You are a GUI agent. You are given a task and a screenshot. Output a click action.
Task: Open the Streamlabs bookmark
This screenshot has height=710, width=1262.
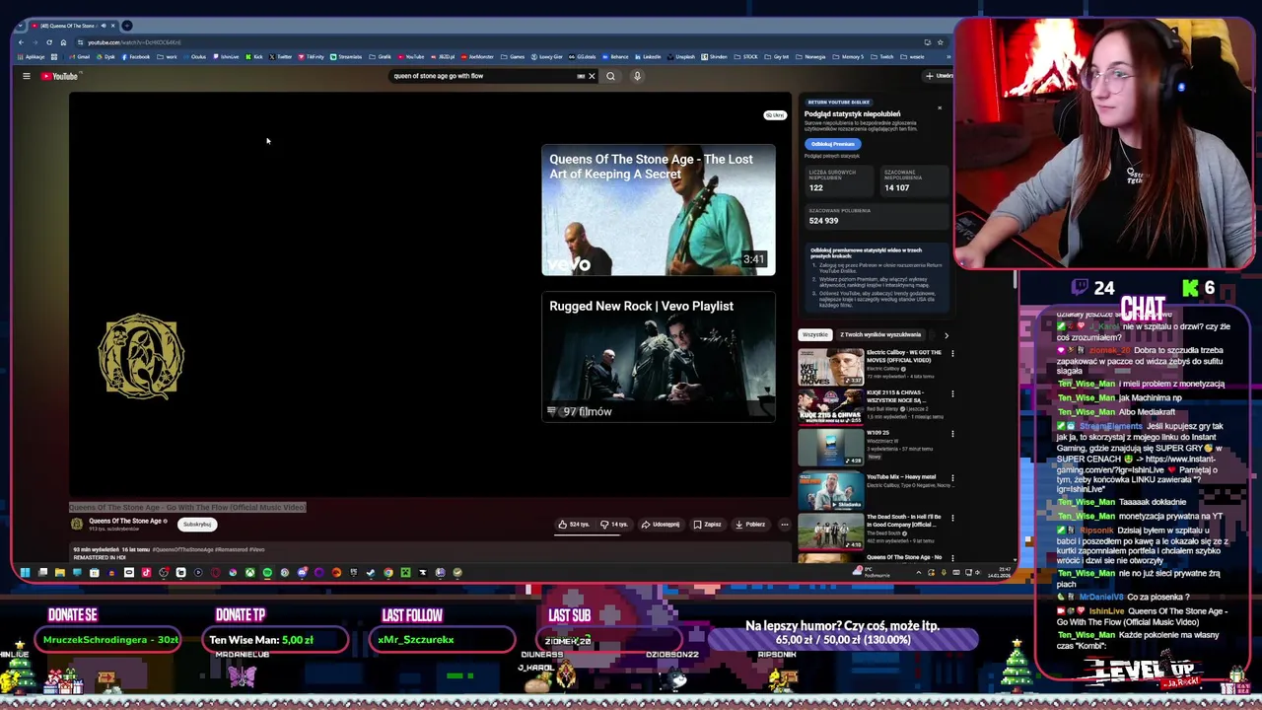tap(346, 57)
